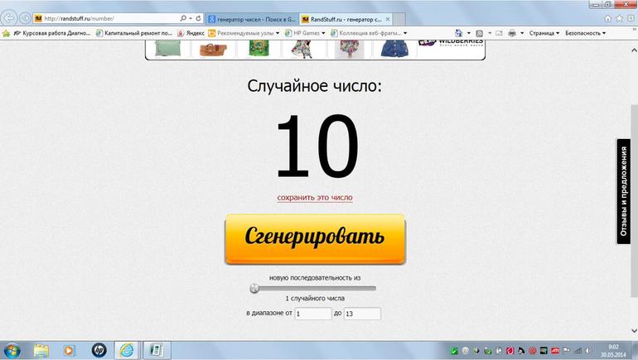Click the green checkmark tray icon

pyautogui.click(x=454, y=351)
